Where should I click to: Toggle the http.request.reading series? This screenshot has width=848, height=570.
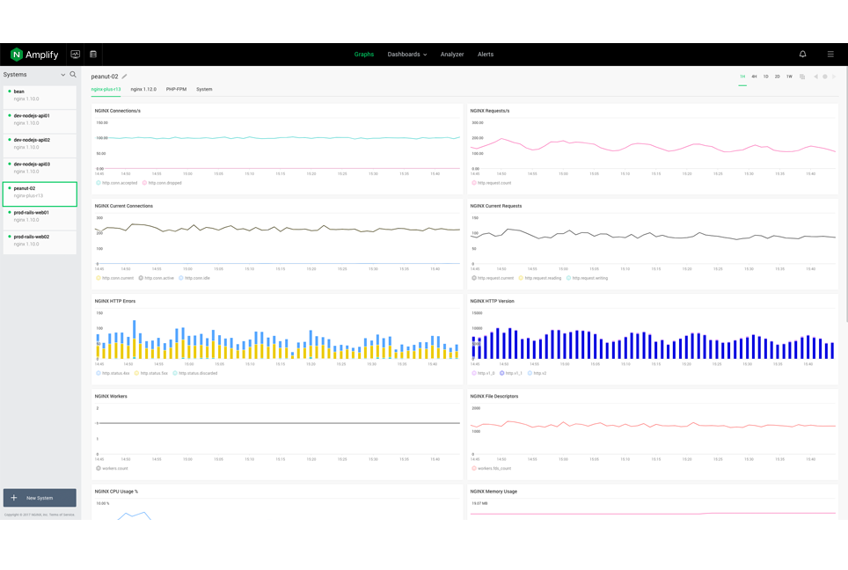540,278
